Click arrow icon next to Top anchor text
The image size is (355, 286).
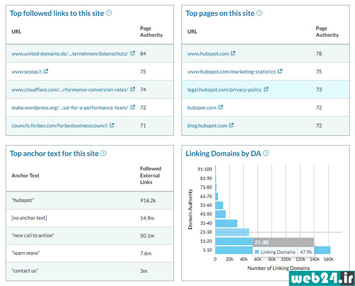[103, 153]
